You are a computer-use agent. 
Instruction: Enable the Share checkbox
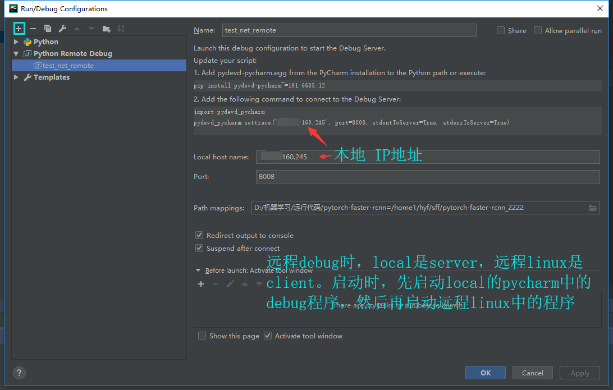(500, 30)
